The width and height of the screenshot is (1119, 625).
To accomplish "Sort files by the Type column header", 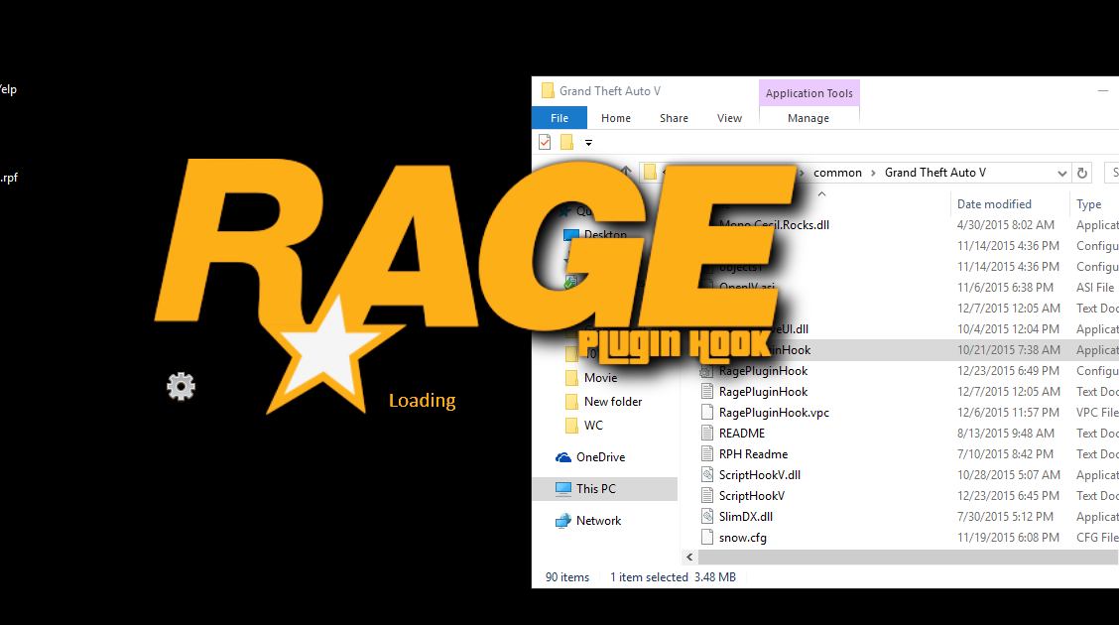I will coord(1089,204).
